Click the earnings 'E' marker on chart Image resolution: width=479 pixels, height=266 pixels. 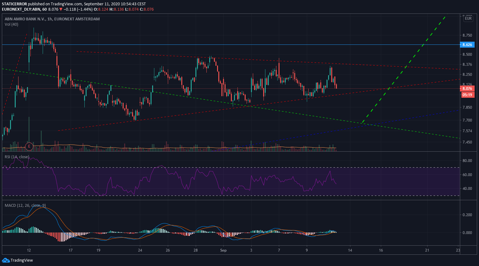coord(29,146)
